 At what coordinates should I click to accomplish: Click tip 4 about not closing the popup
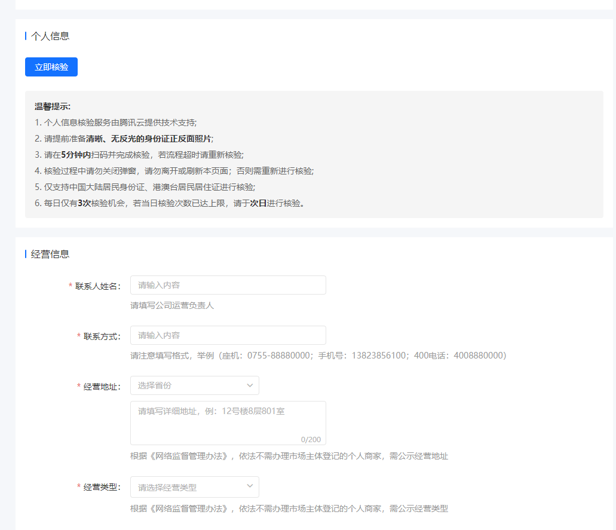click(x=174, y=171)
